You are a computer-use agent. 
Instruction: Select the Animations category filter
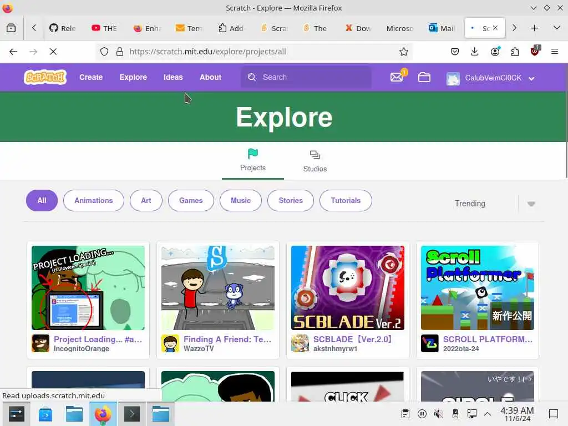click(x=93, y=200)
